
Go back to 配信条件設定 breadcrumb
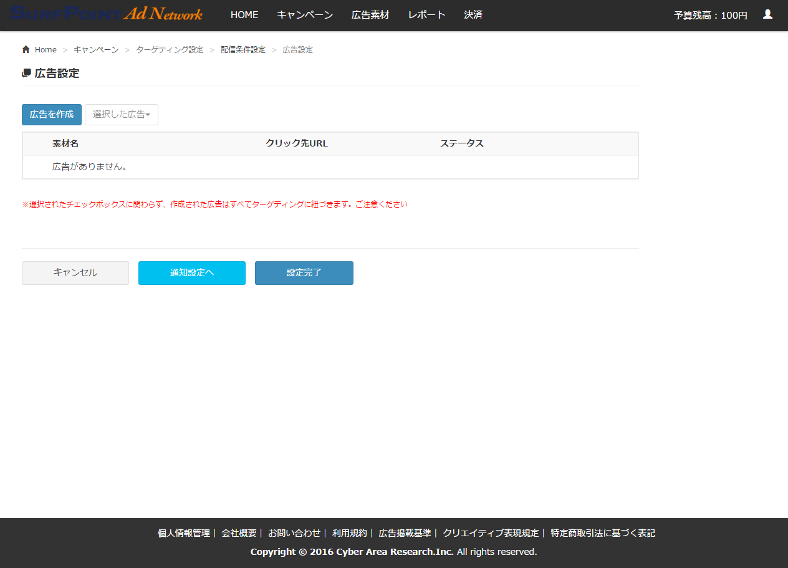243,50
